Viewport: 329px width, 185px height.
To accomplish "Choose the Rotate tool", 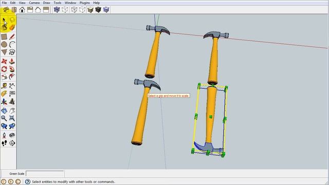I will [4, 69].
